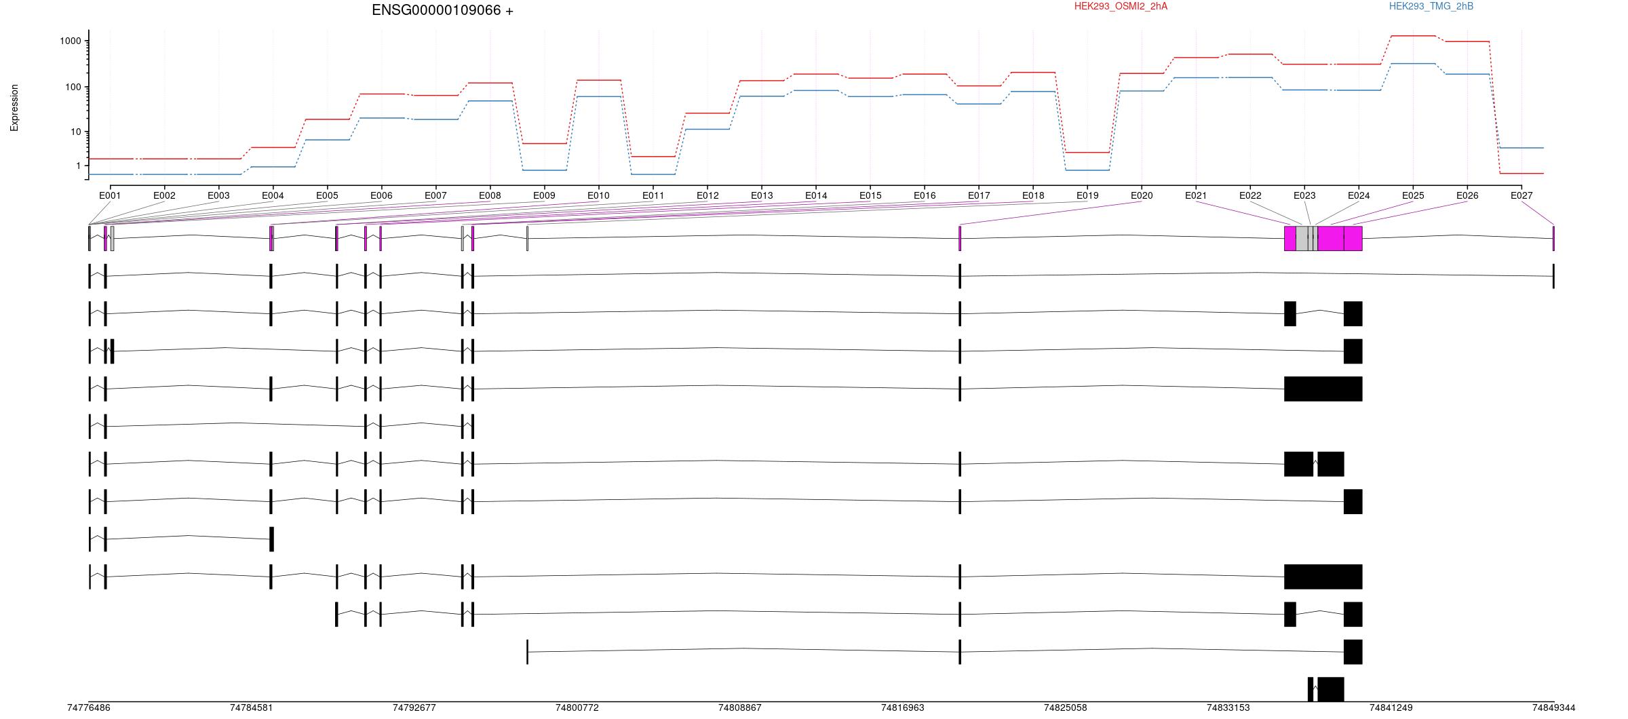This screenshot has width=1628, height=719.
Task: Click the Expression y-axis label
Action: pyautogui.click(x=14, y=108)
